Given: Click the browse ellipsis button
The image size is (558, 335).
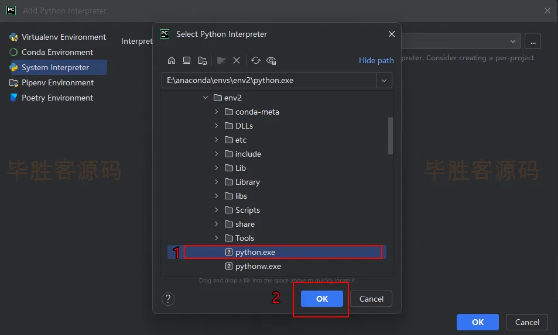Looking at the screenshot, I should tap(533, 41).
